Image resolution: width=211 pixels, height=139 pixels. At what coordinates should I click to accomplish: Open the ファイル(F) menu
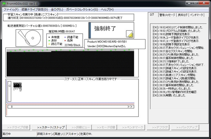point(11,9)
